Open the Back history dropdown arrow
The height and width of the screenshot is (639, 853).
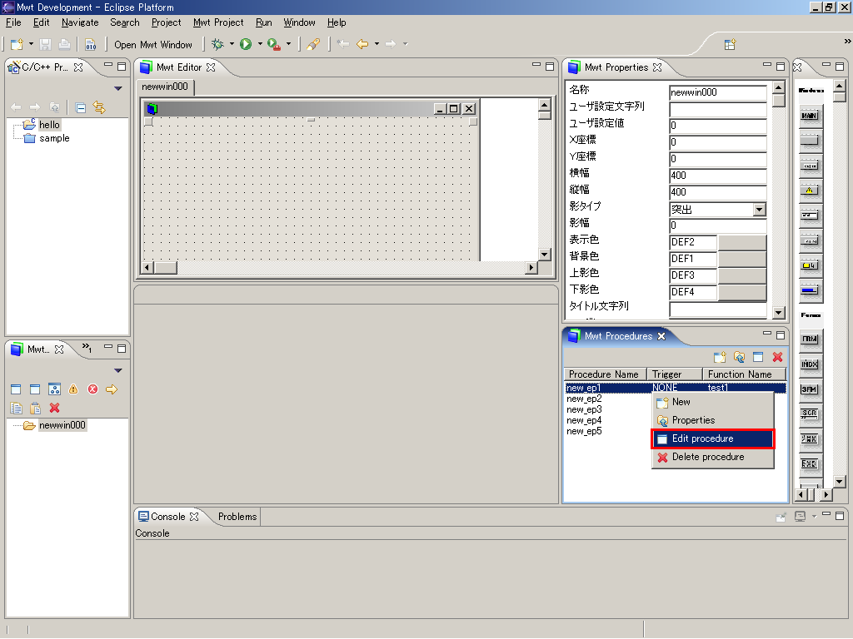pos(377,44)
